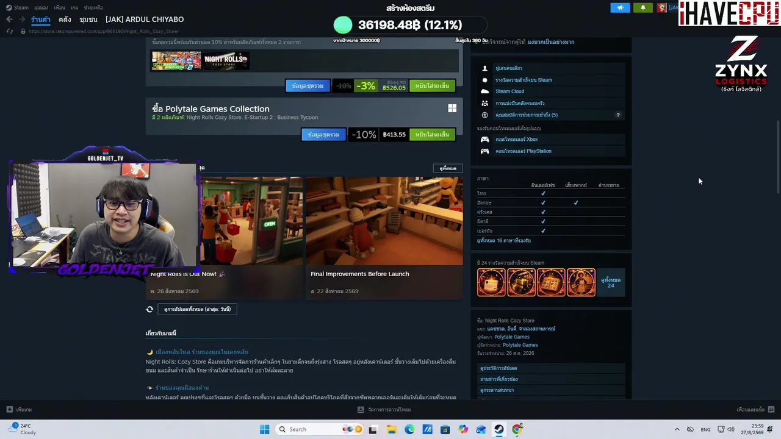This screenshot has height=439, width=781.
Task: Open the Final Improvements Before Launch news image
Action: tap(384, 221)
